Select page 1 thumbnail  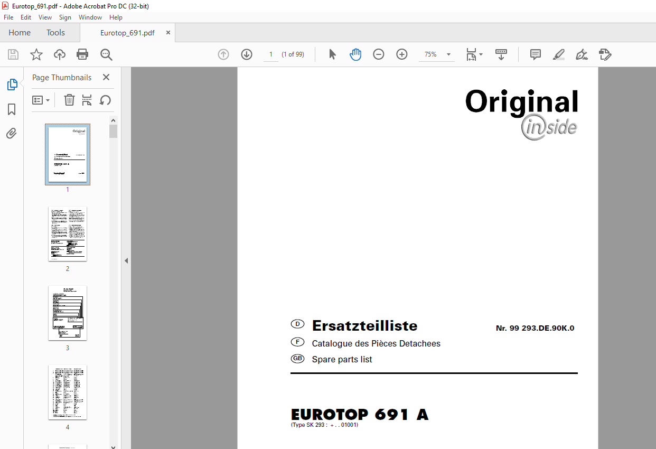(68, 154)
